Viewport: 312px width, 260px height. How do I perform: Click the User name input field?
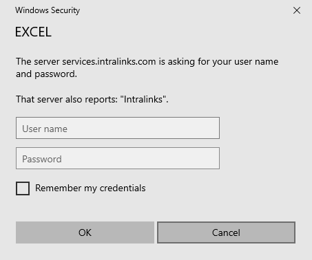tap(118, 128)
